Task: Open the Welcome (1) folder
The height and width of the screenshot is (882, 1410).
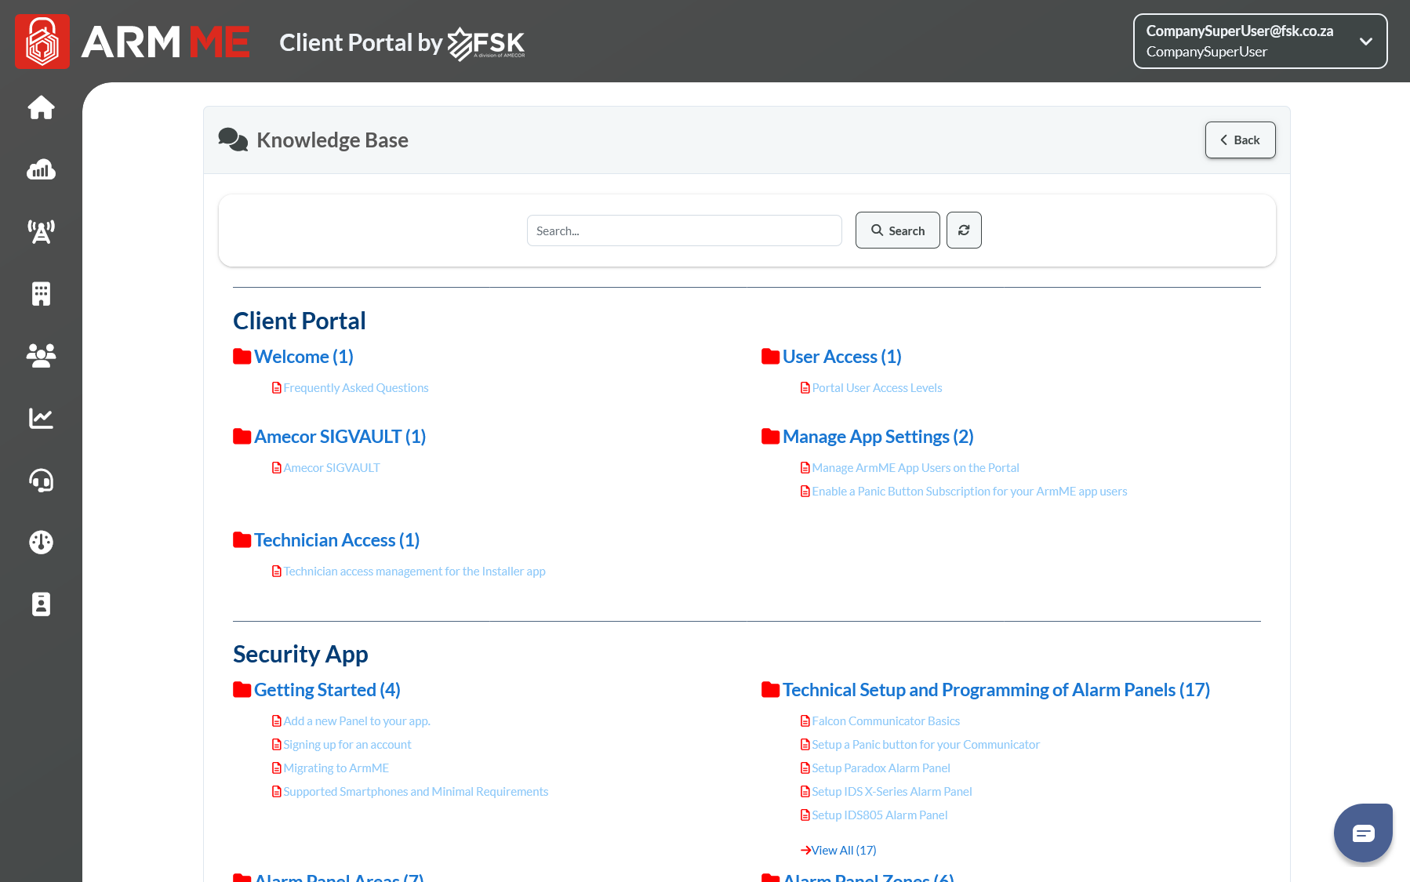Action: [303, 357]
